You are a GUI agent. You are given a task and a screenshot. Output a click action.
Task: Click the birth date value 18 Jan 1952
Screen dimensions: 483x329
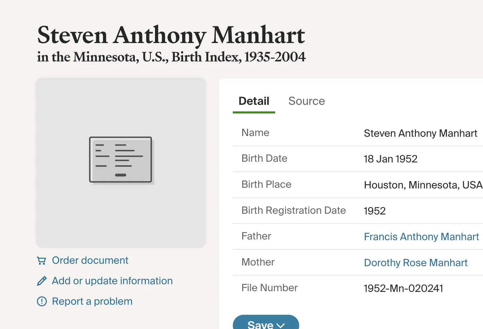tap(391, 159)
